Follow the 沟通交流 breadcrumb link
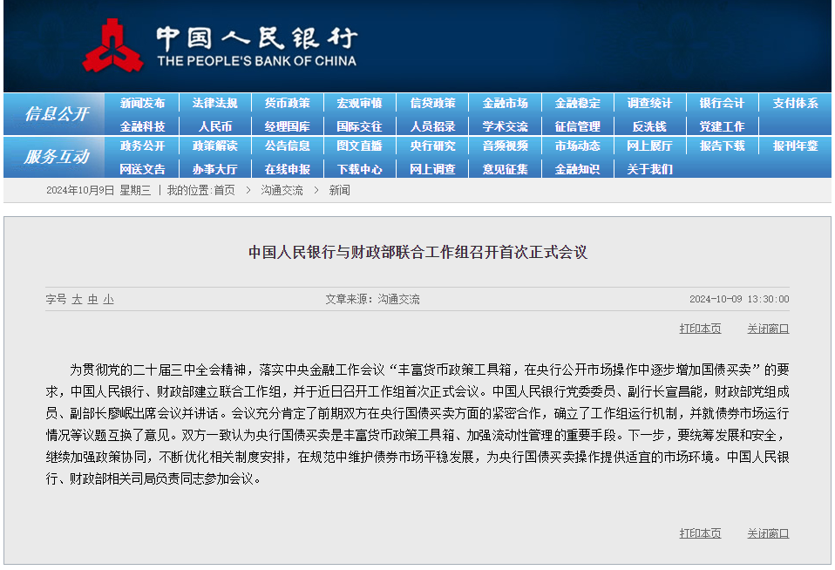Screen dimensions: 835x570 point(282,190)
